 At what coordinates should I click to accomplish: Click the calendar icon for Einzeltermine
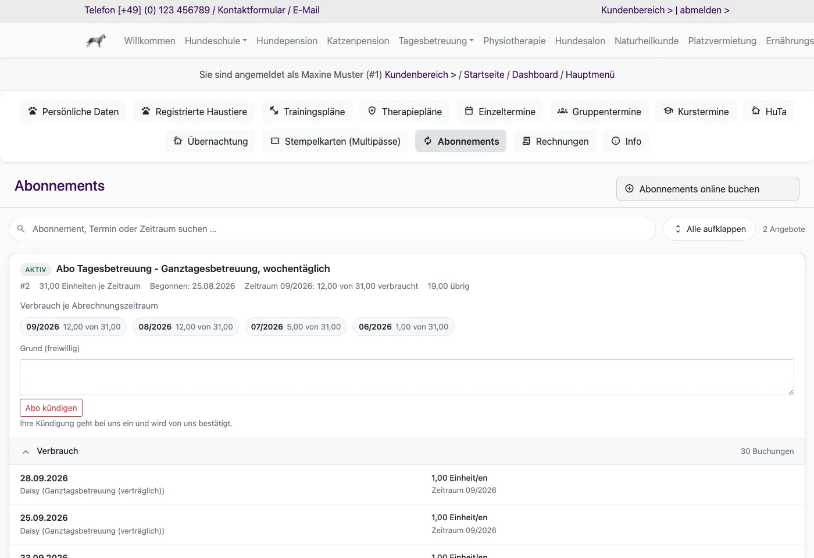469,110
